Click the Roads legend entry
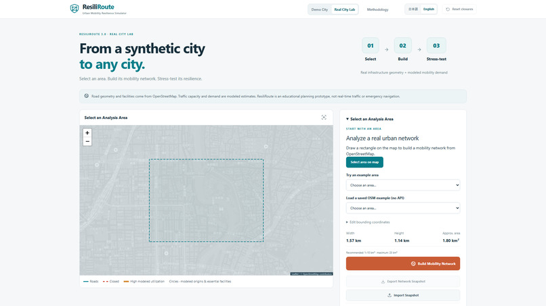This screenshot has height=306, width=546. click(91, 281)
